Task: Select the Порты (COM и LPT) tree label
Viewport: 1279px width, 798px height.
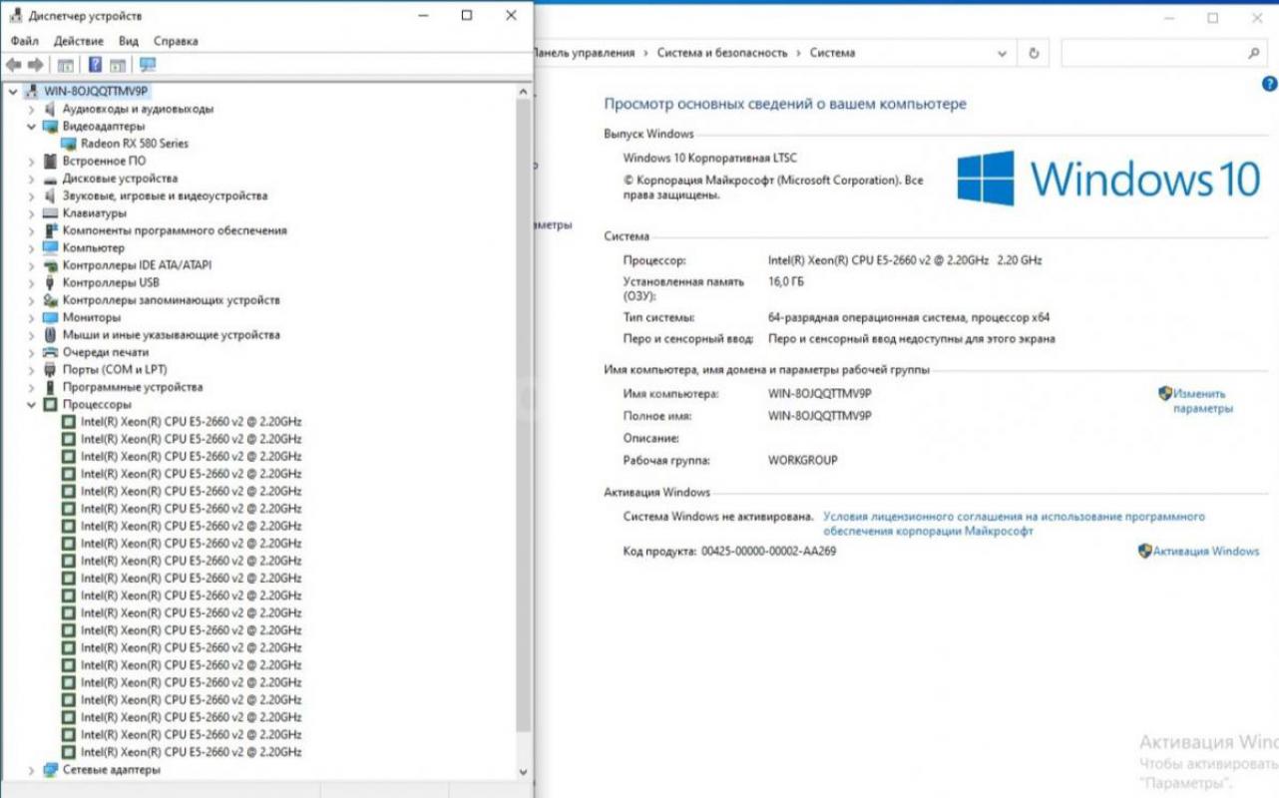Action: [115, 370]
